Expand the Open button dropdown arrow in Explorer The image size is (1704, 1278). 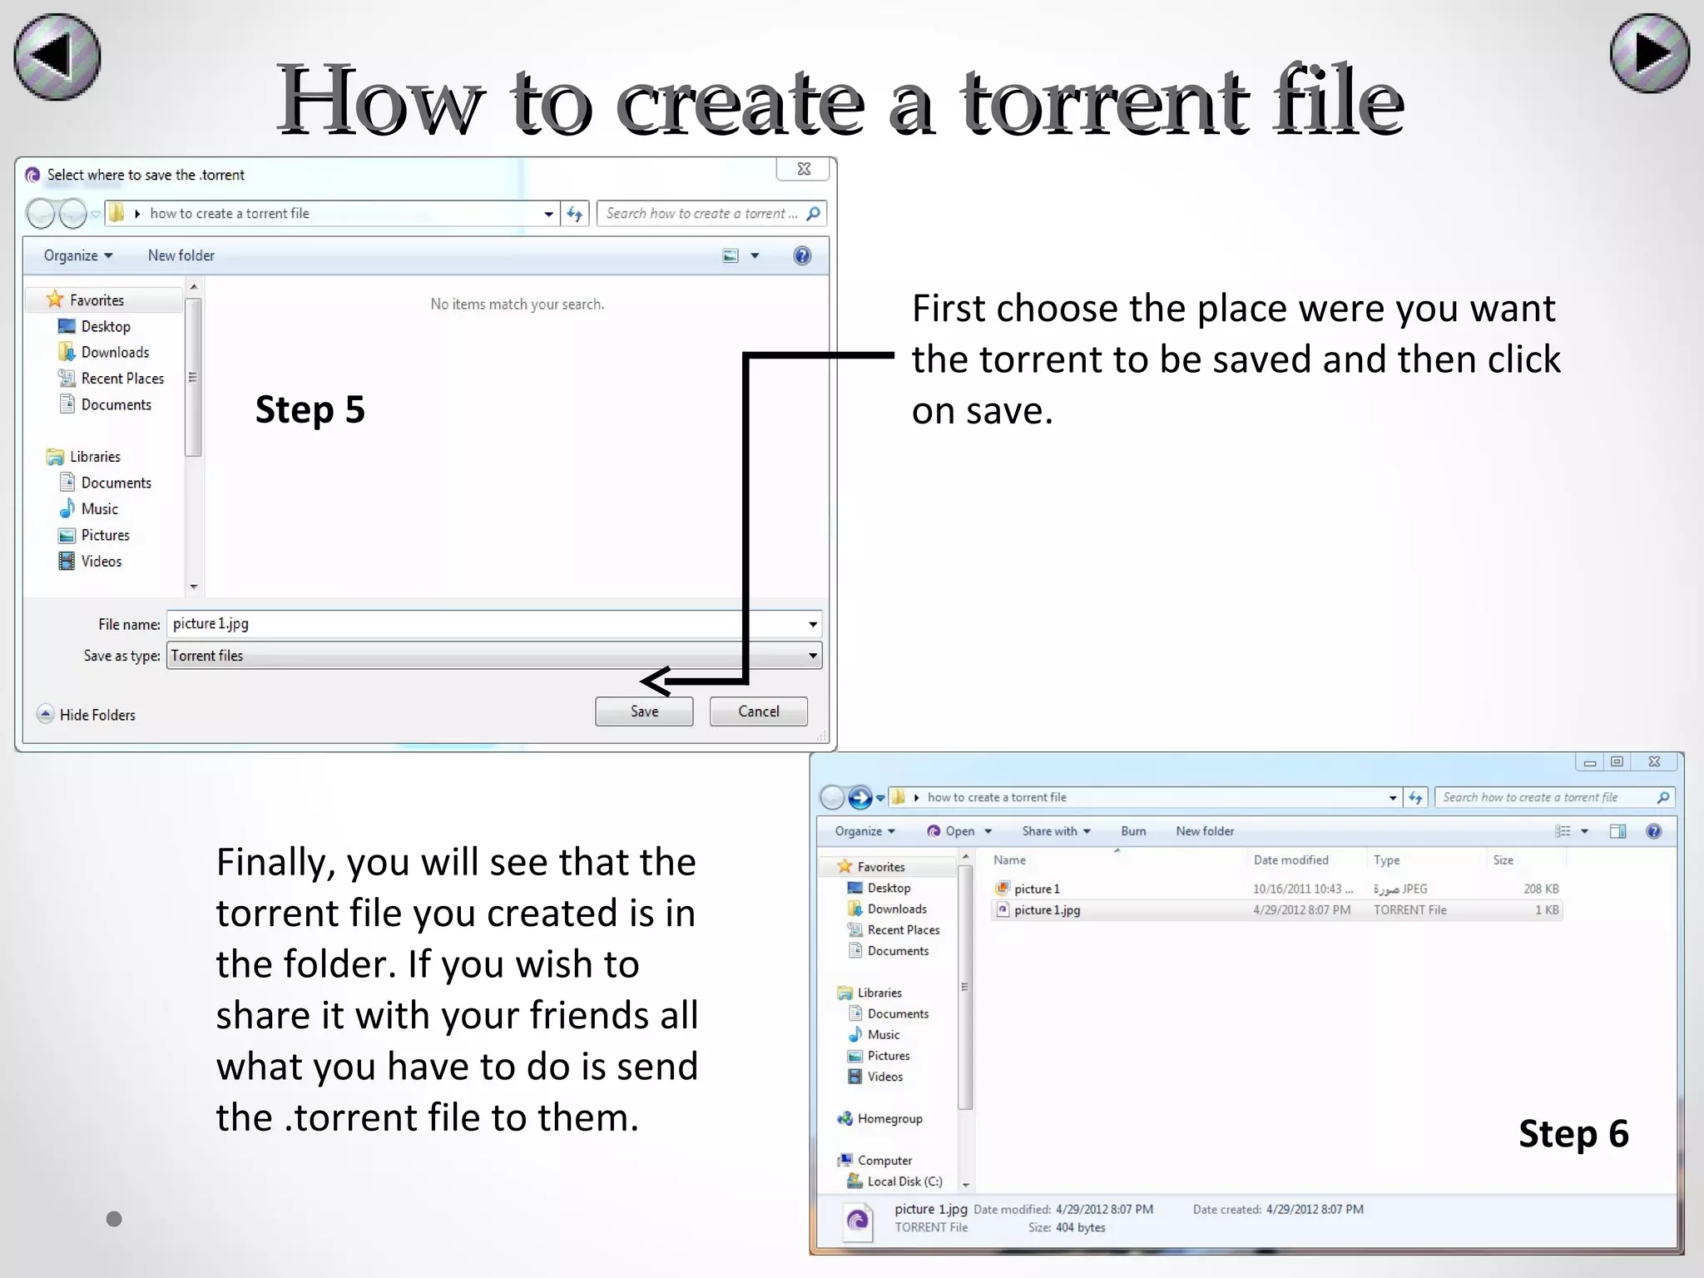(988, 831)
